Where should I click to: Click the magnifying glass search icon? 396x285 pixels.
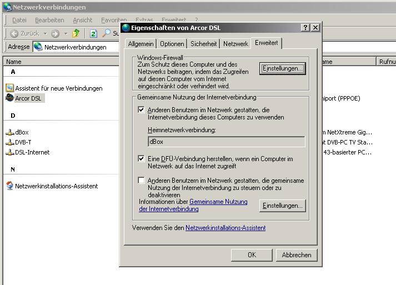107,34
